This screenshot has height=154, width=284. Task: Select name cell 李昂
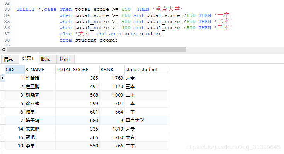point(40,146)
